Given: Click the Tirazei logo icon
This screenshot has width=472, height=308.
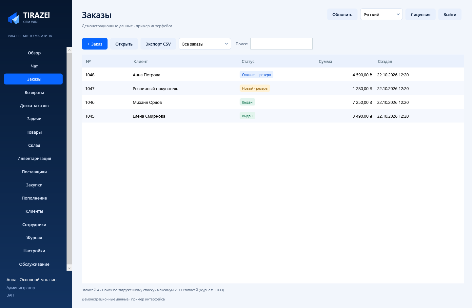Looking at the screenshot, I should [x=14, y=18].
